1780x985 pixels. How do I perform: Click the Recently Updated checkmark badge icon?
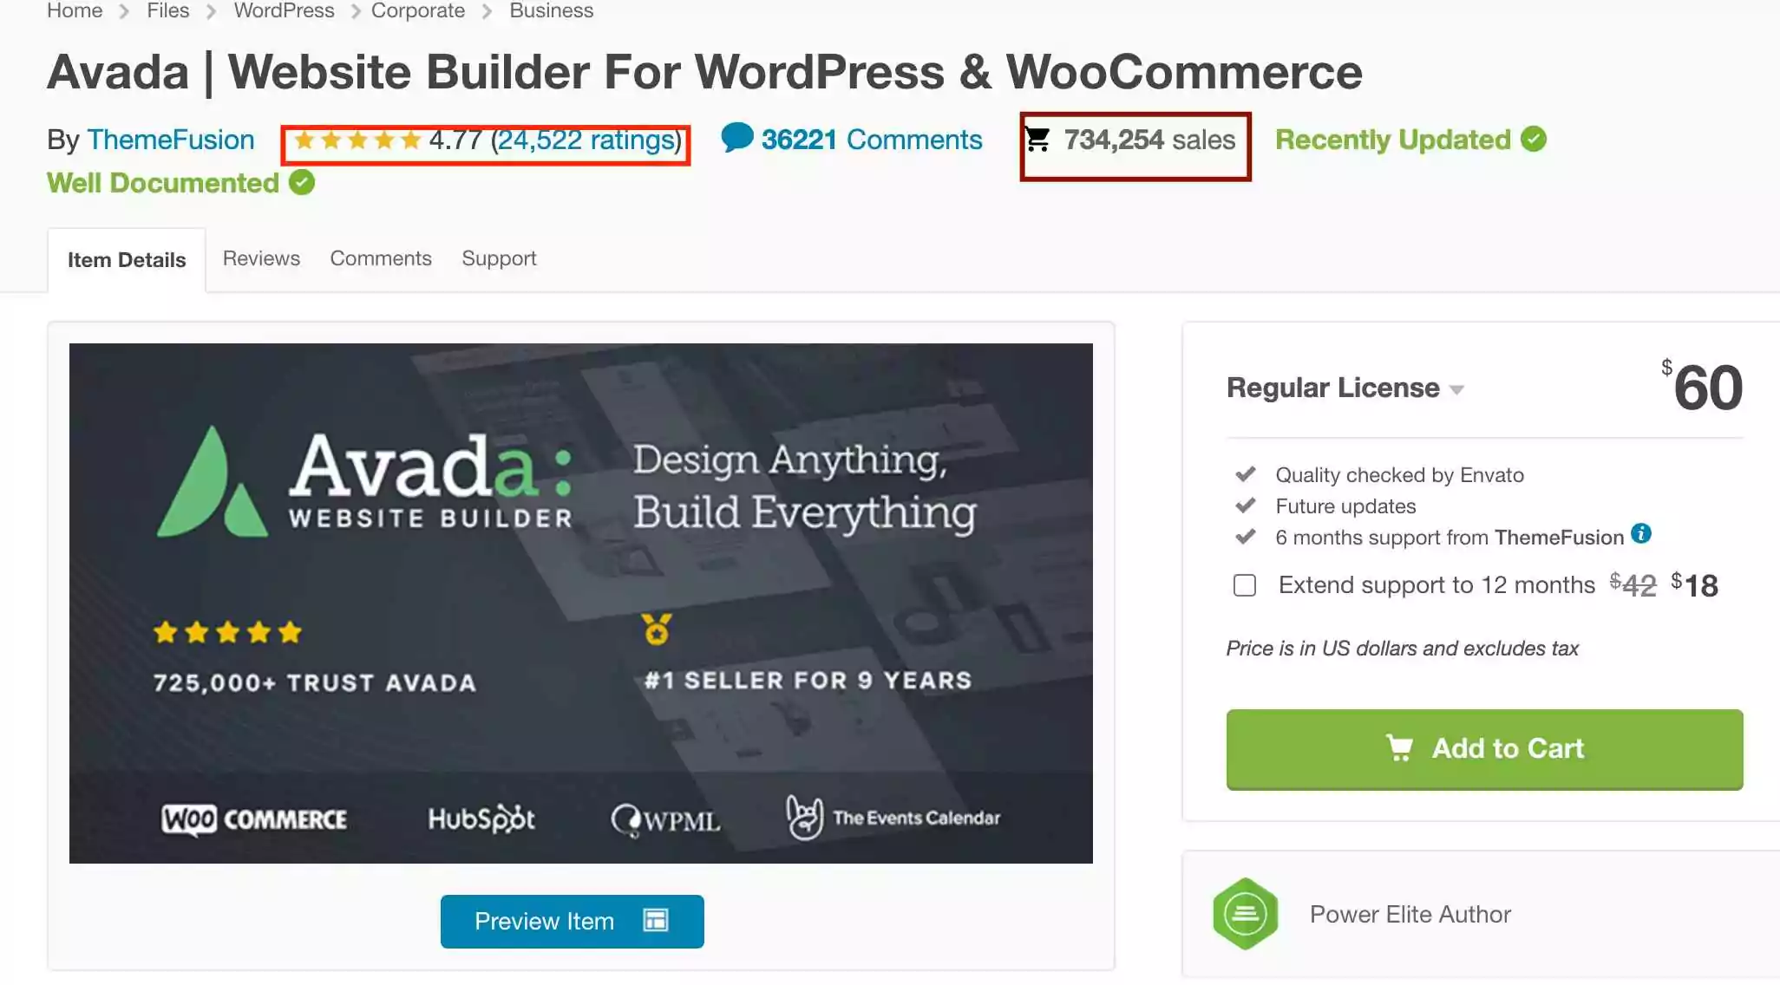click(1534, 139)
